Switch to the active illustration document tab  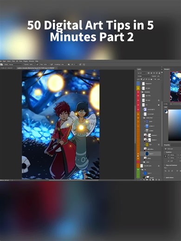[36, 68]
